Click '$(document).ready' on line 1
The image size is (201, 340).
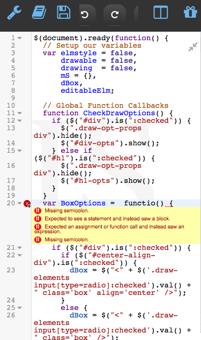(x=72, y=38)
